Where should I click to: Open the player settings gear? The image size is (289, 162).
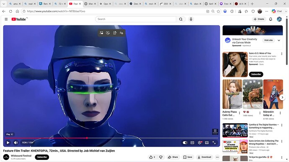point(200,142)
